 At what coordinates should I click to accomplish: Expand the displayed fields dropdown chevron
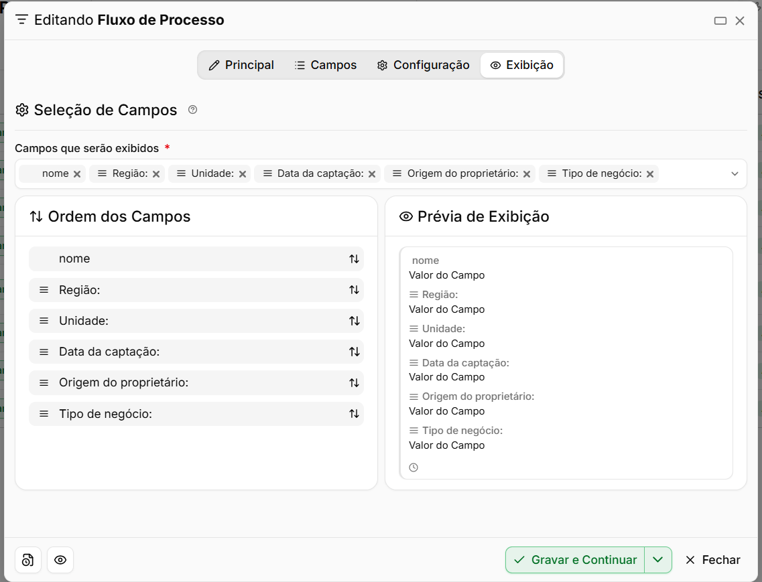click(x=735, y=174)
